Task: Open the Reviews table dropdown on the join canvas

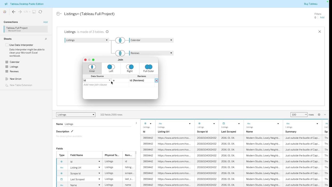Action: [x=171, y=53]
